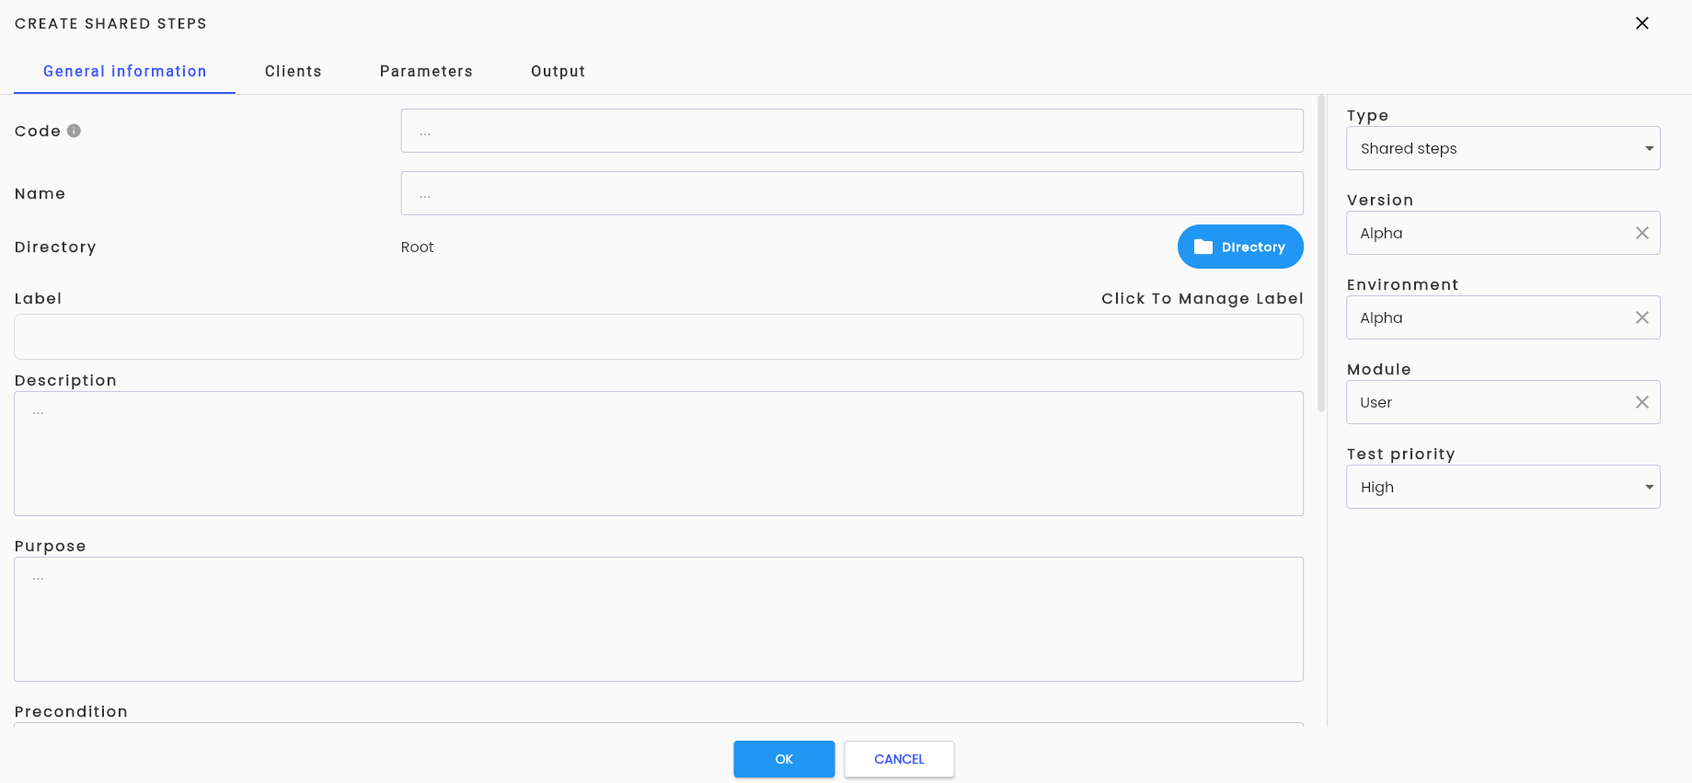Clear the Environment field with X icon
The image size is (1692, 783).
(x=1642, y=317)
